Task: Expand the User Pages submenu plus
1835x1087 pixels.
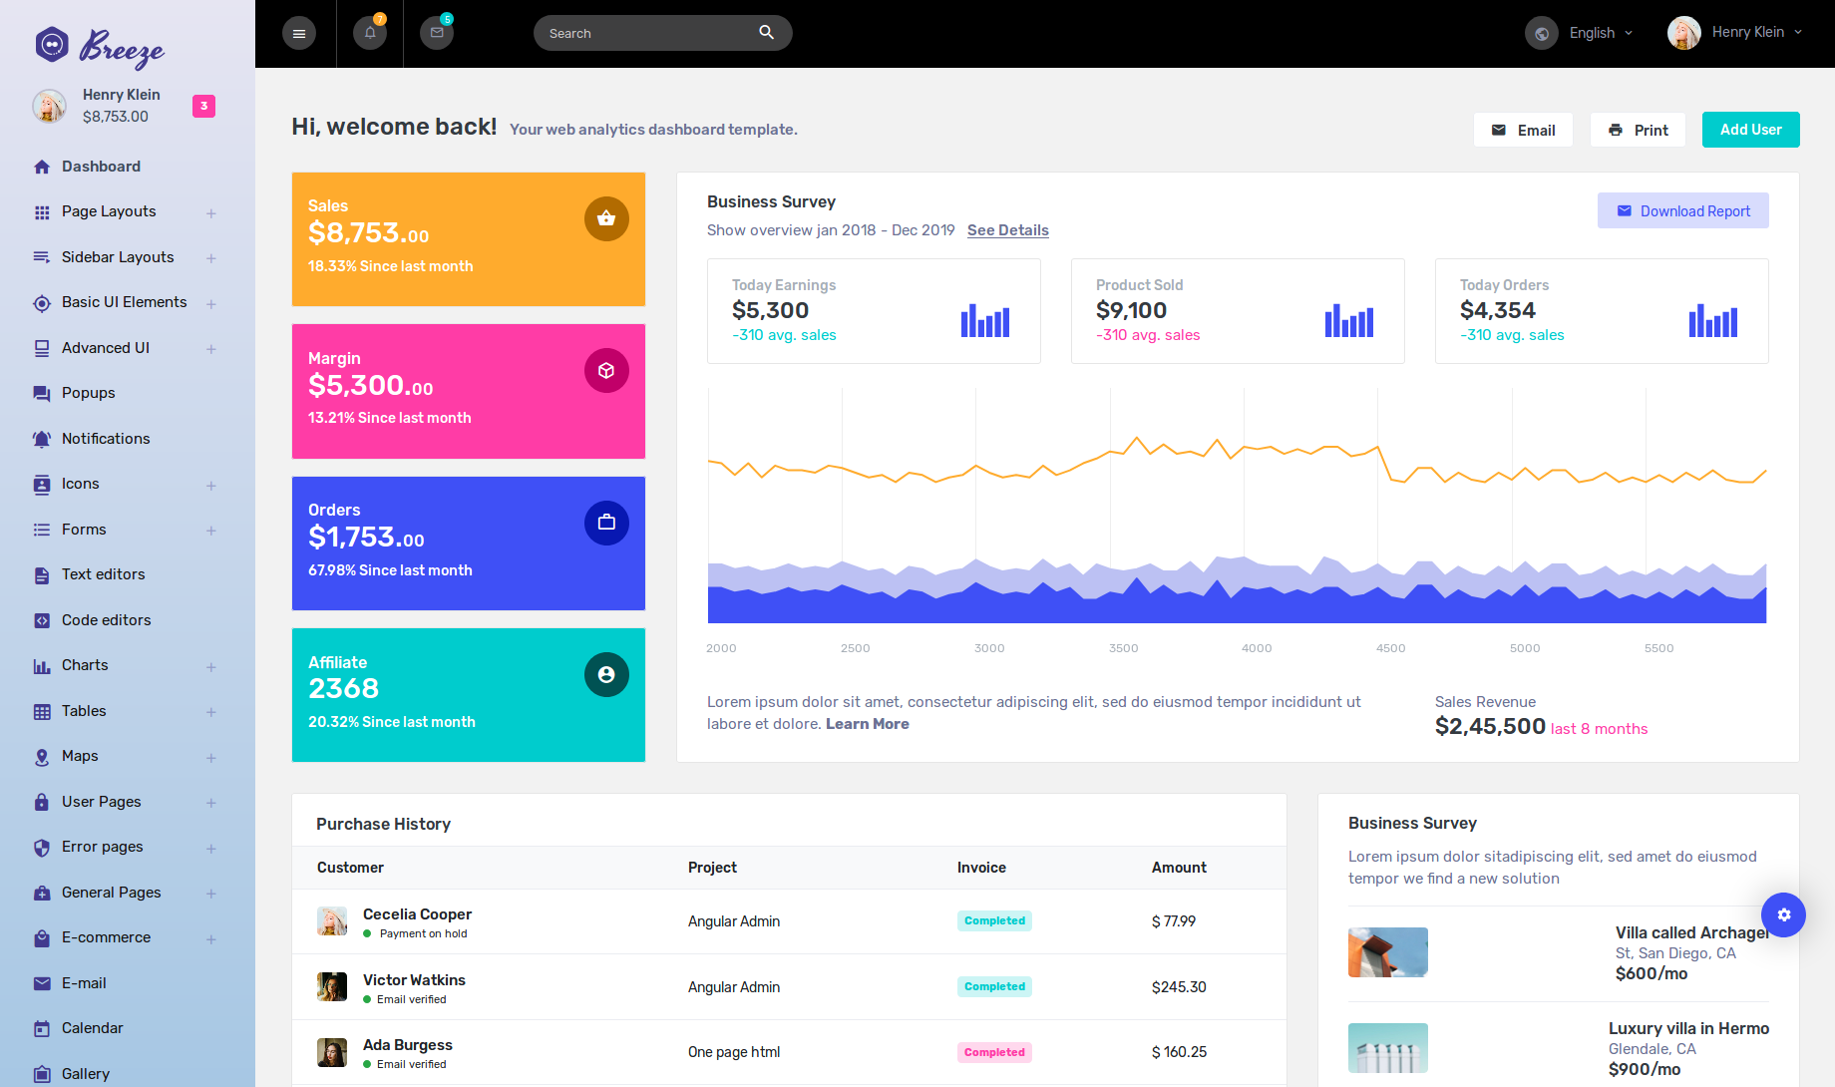Action: 211,803
